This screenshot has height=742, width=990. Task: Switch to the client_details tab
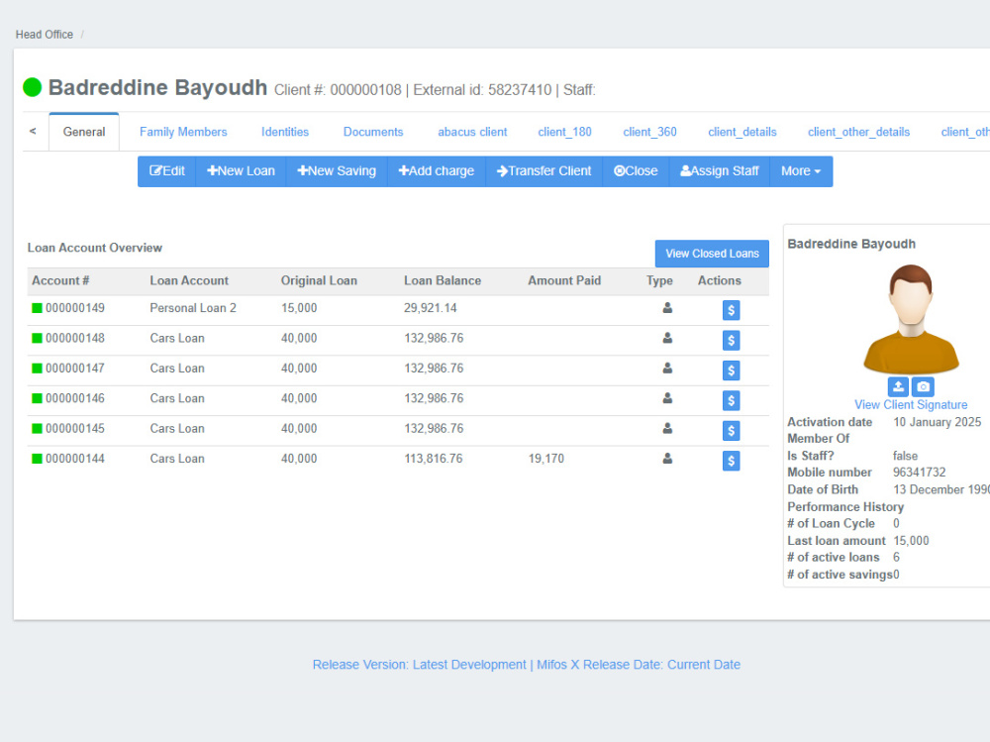742,132
